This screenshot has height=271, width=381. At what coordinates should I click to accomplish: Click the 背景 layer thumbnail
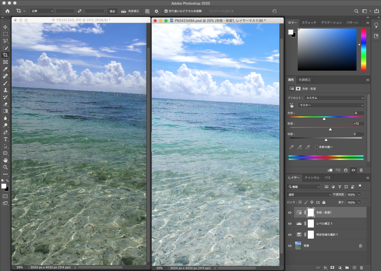point(298,245)
